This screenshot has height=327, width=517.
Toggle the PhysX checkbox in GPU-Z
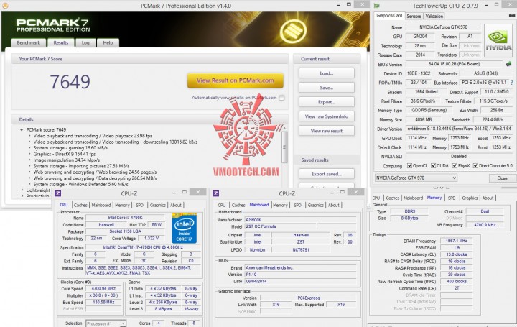click(x=455, y=165)
